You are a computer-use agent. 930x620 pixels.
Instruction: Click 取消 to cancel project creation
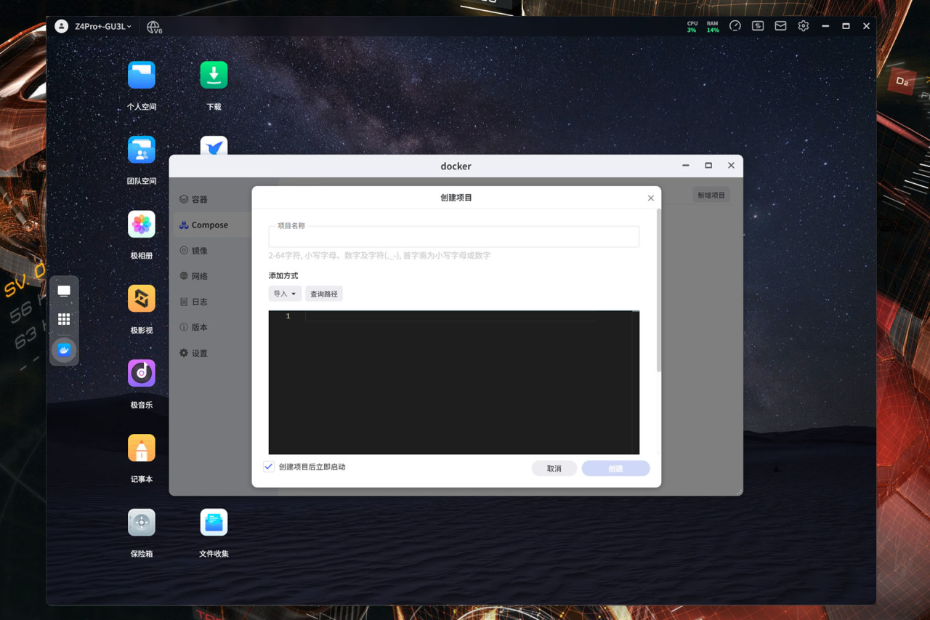coord(554,468)
